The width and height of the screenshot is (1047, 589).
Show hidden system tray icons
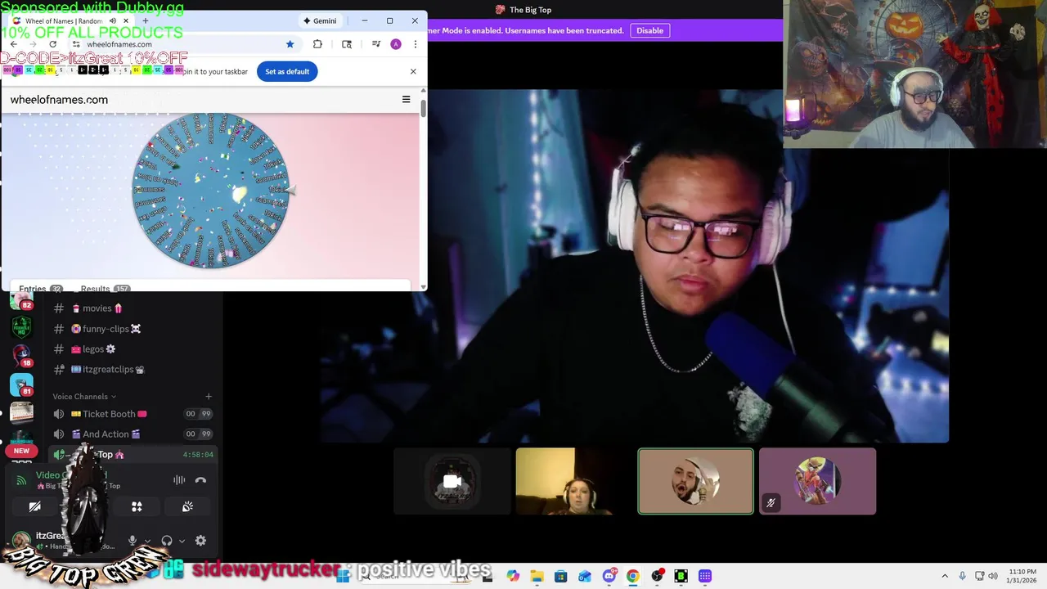[945, 577]
